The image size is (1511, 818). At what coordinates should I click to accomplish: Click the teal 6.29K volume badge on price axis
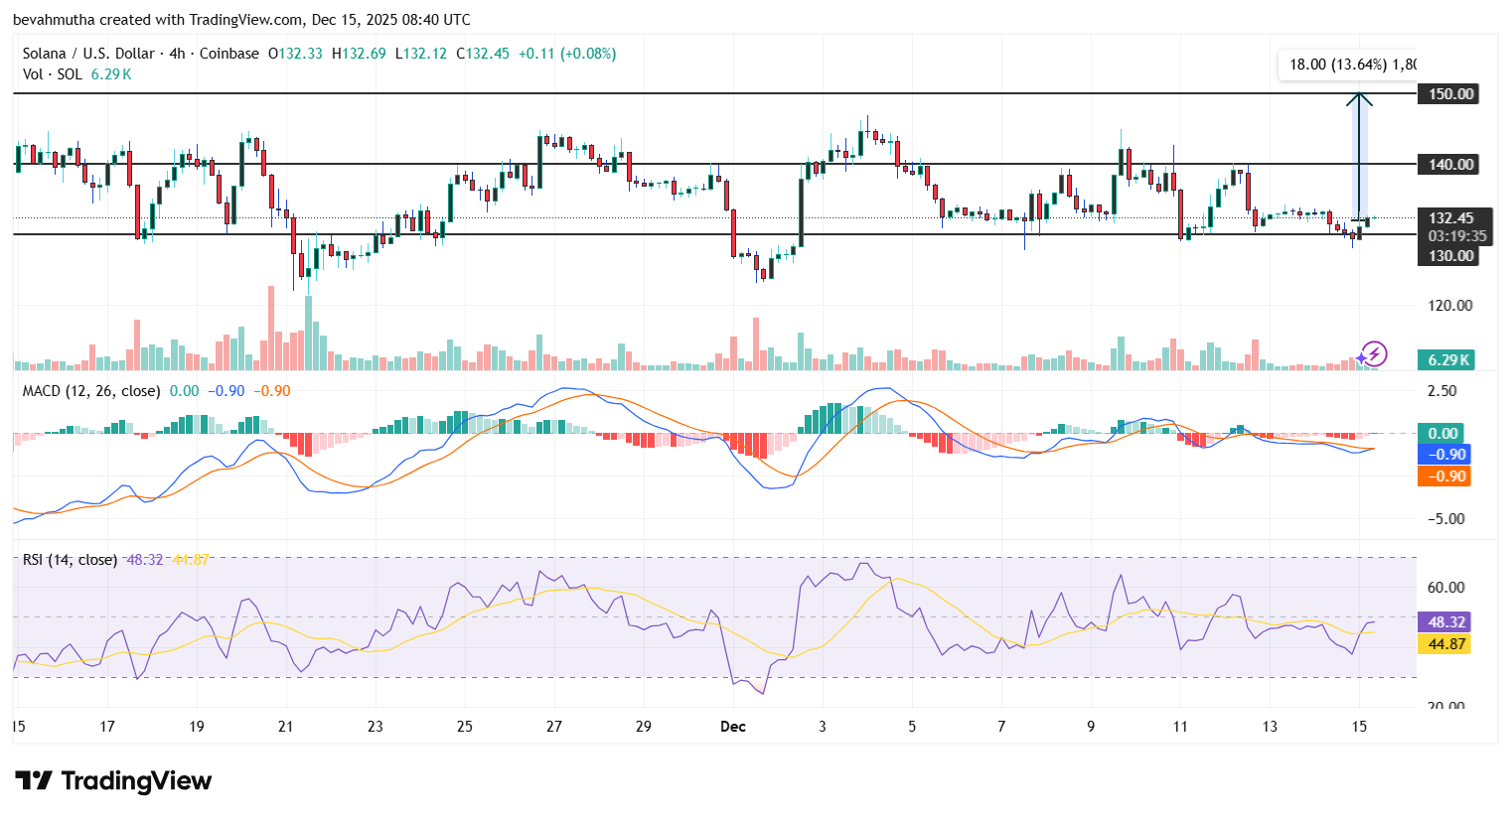click(x=1445, y=359)
